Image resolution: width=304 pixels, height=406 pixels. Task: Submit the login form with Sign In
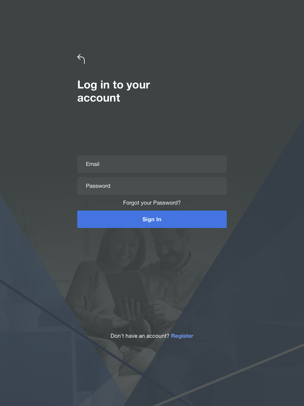click(x=152, y=219)
